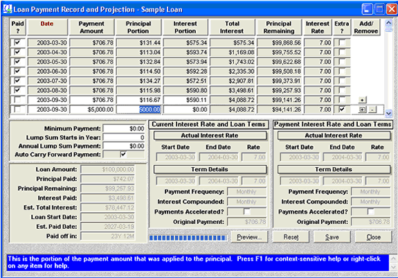The height and width of the screenshot is (278, 398).
Task: Click the plus button beside the $706.78 2003-09-30 row
Action: pyautogui.click(x=362, y=100)
